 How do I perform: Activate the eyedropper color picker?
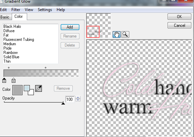point(39,88)
